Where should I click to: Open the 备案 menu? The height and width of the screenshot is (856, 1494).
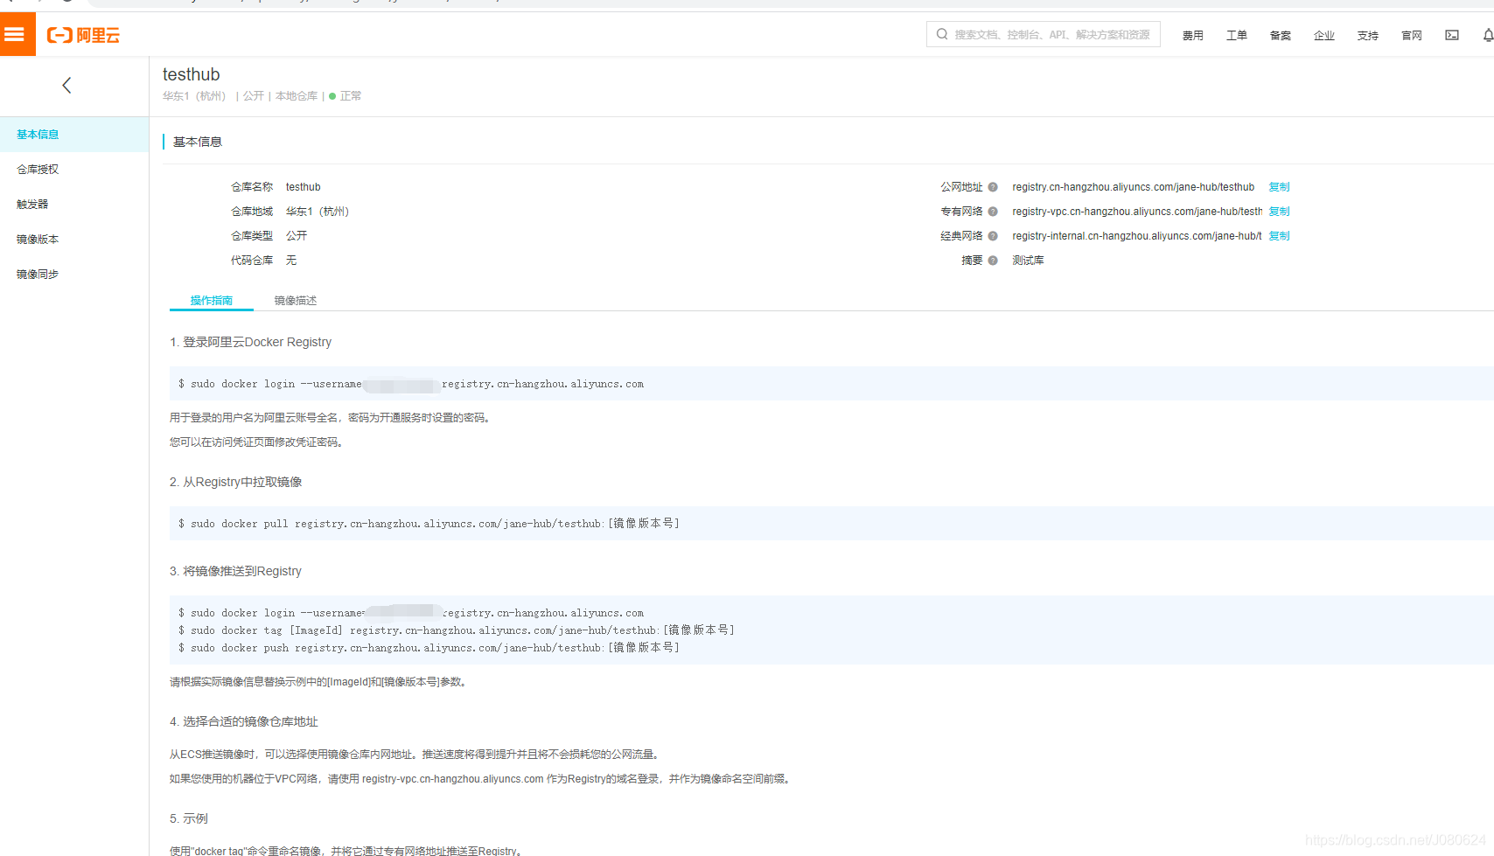(1281, 36)
